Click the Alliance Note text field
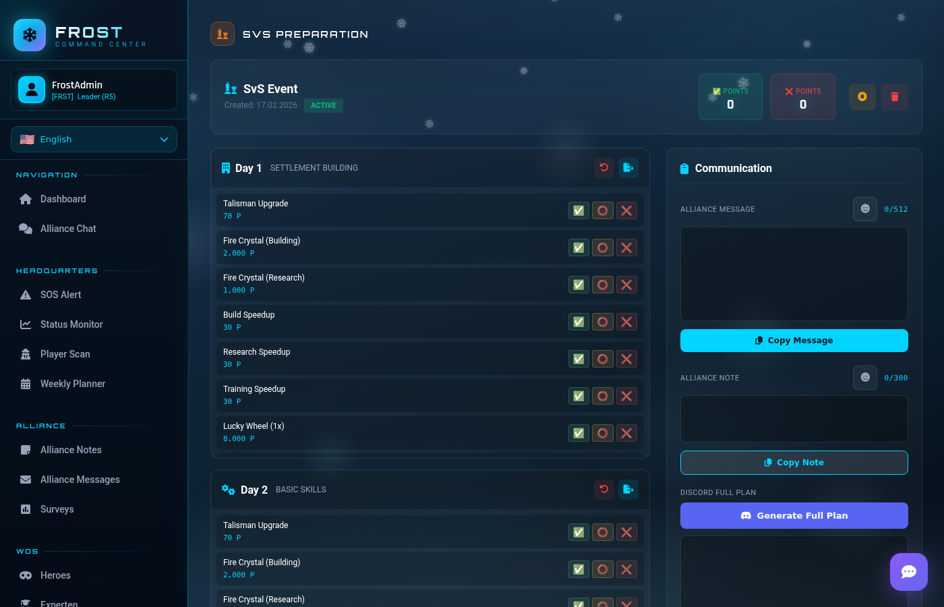Viewport: 944px width, 607px height. click(794, 419)
